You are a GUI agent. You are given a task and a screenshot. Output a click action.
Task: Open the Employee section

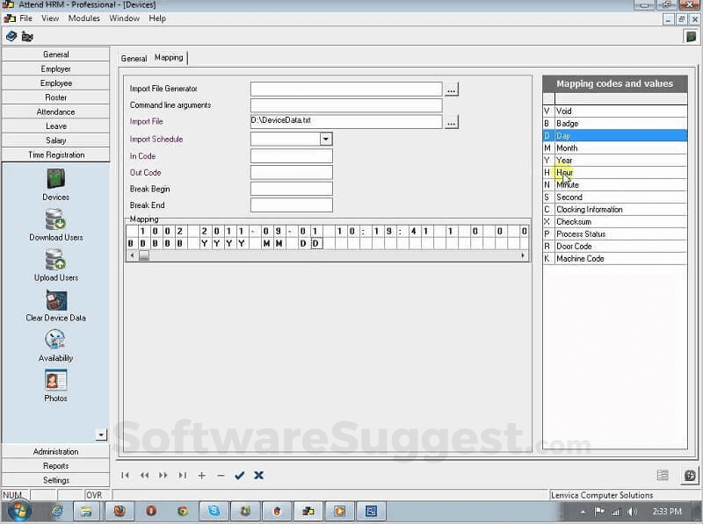coord(55,83)
